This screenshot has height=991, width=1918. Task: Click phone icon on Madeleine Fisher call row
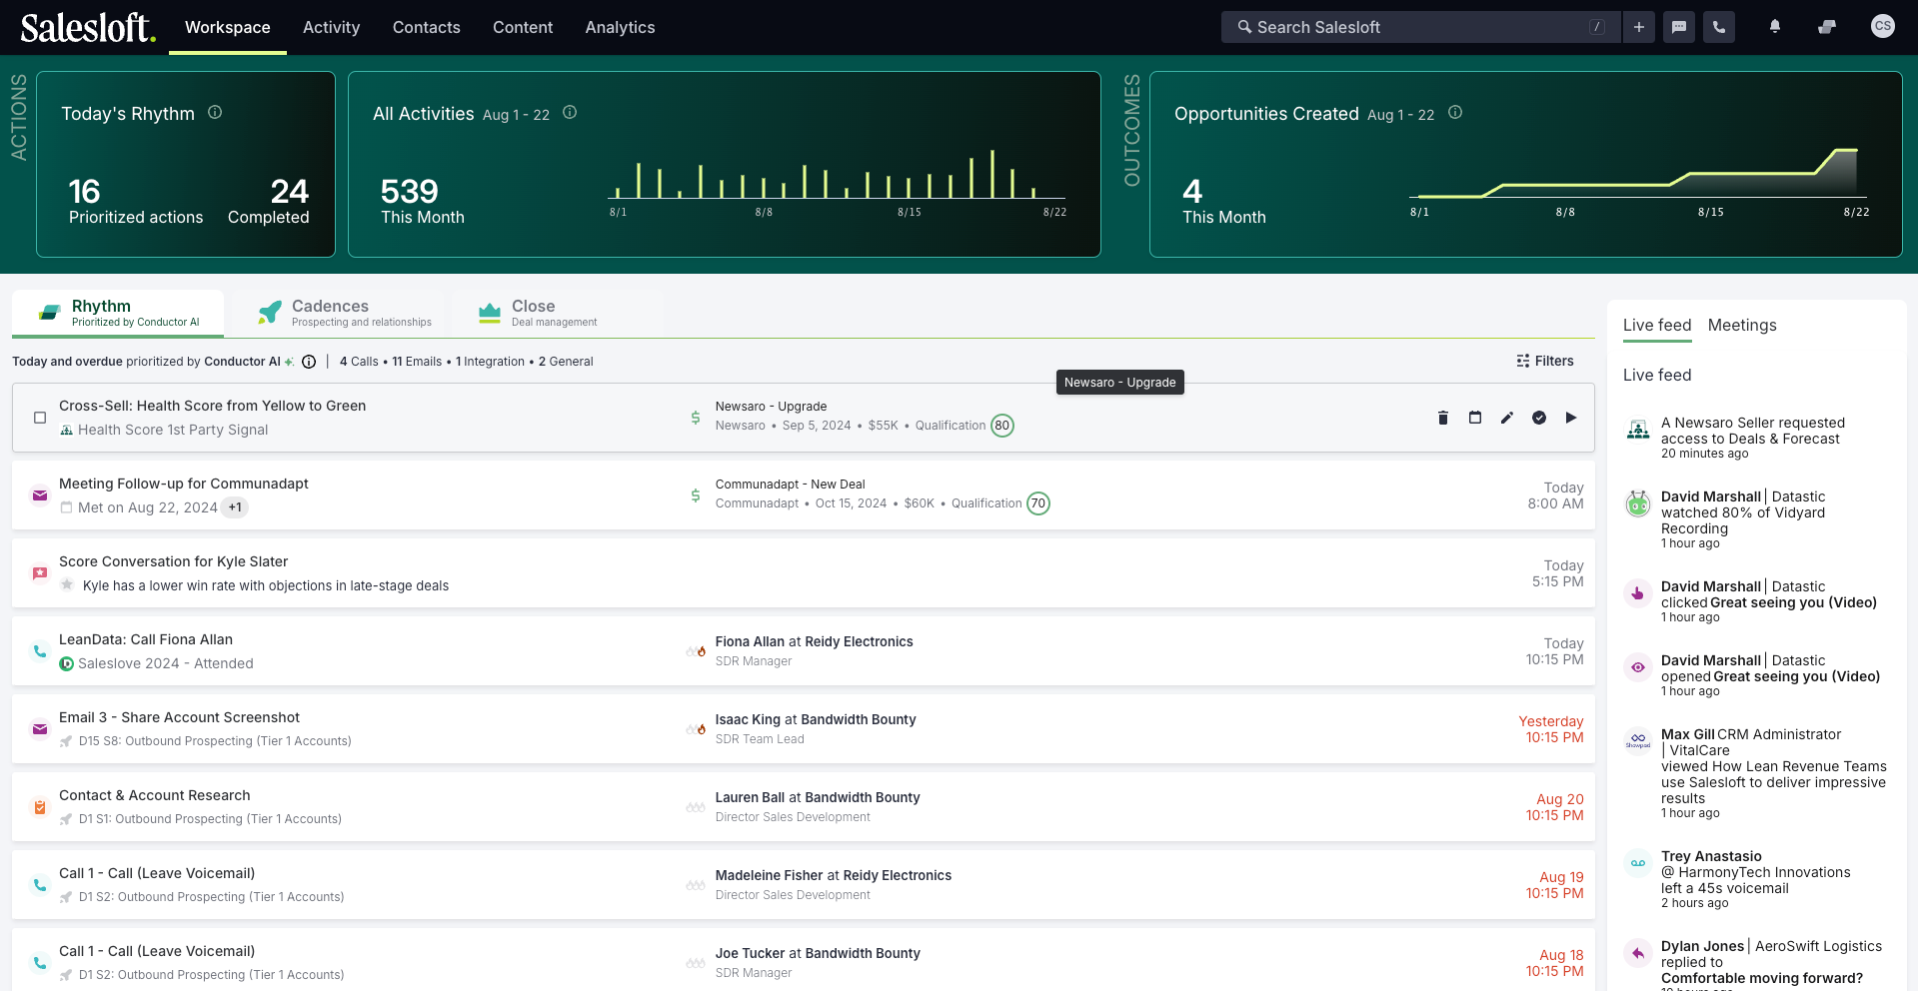click(40, 885)
